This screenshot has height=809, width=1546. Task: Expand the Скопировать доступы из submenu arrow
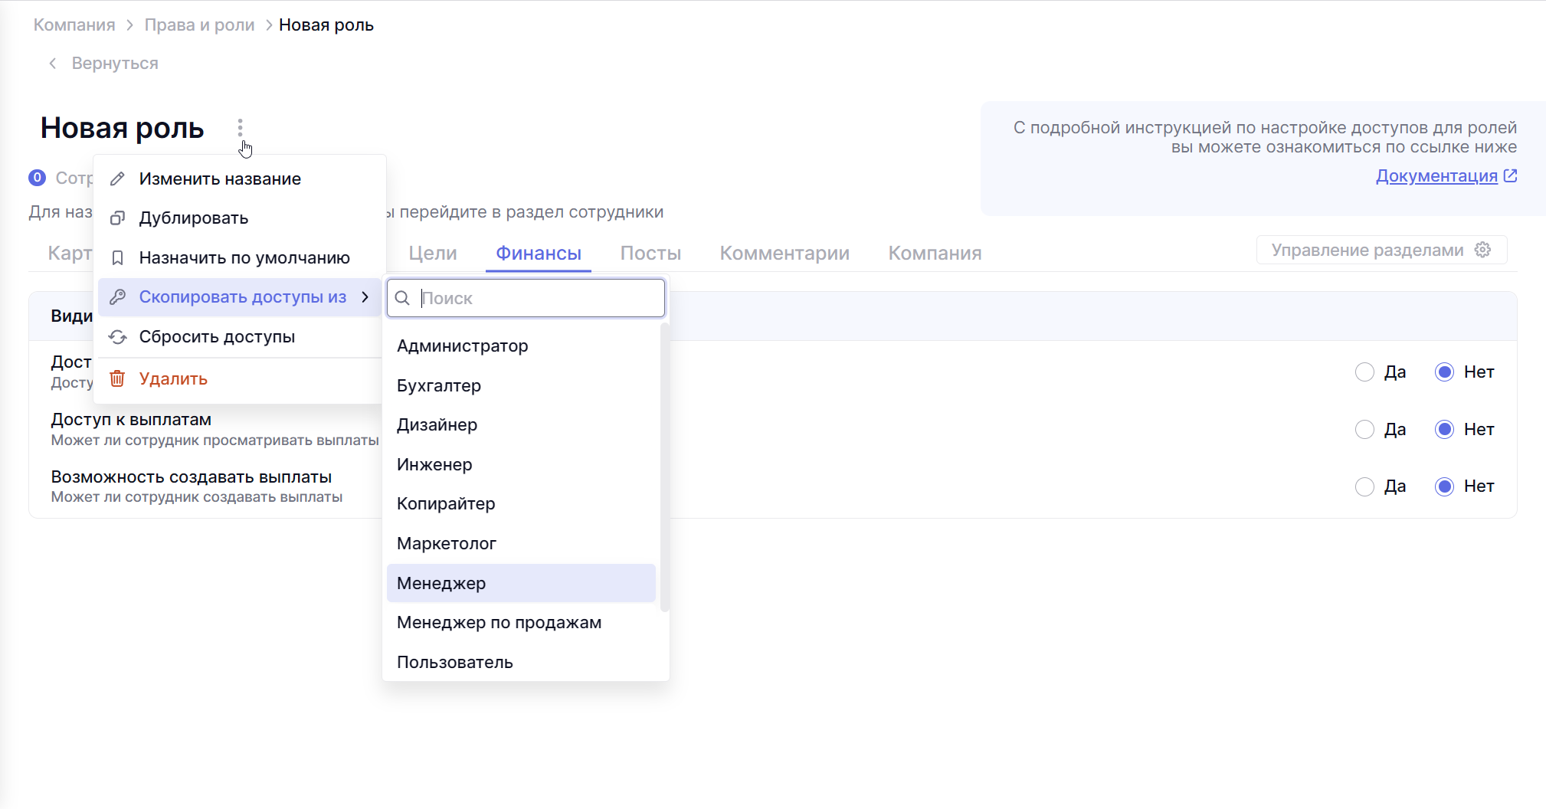tap(365, 297)
